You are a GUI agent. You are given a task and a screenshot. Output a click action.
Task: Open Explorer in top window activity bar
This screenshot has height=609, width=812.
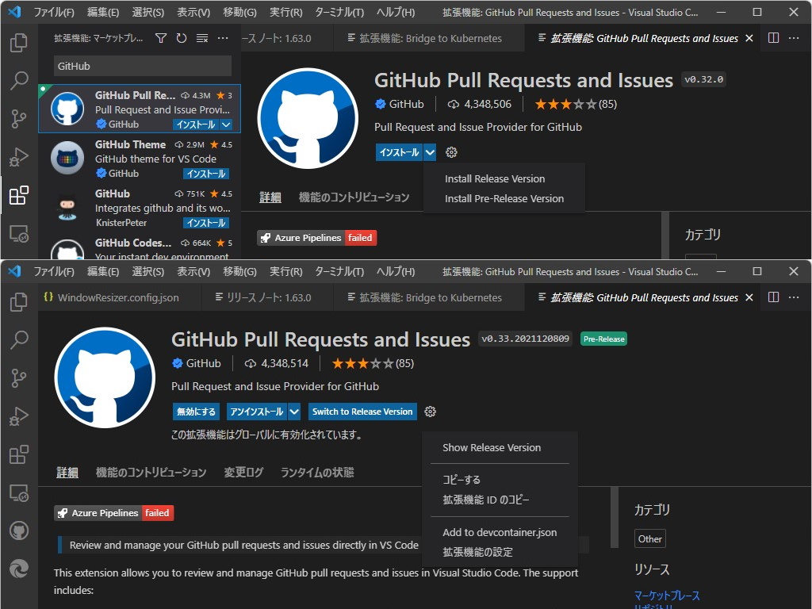point(19,43)
